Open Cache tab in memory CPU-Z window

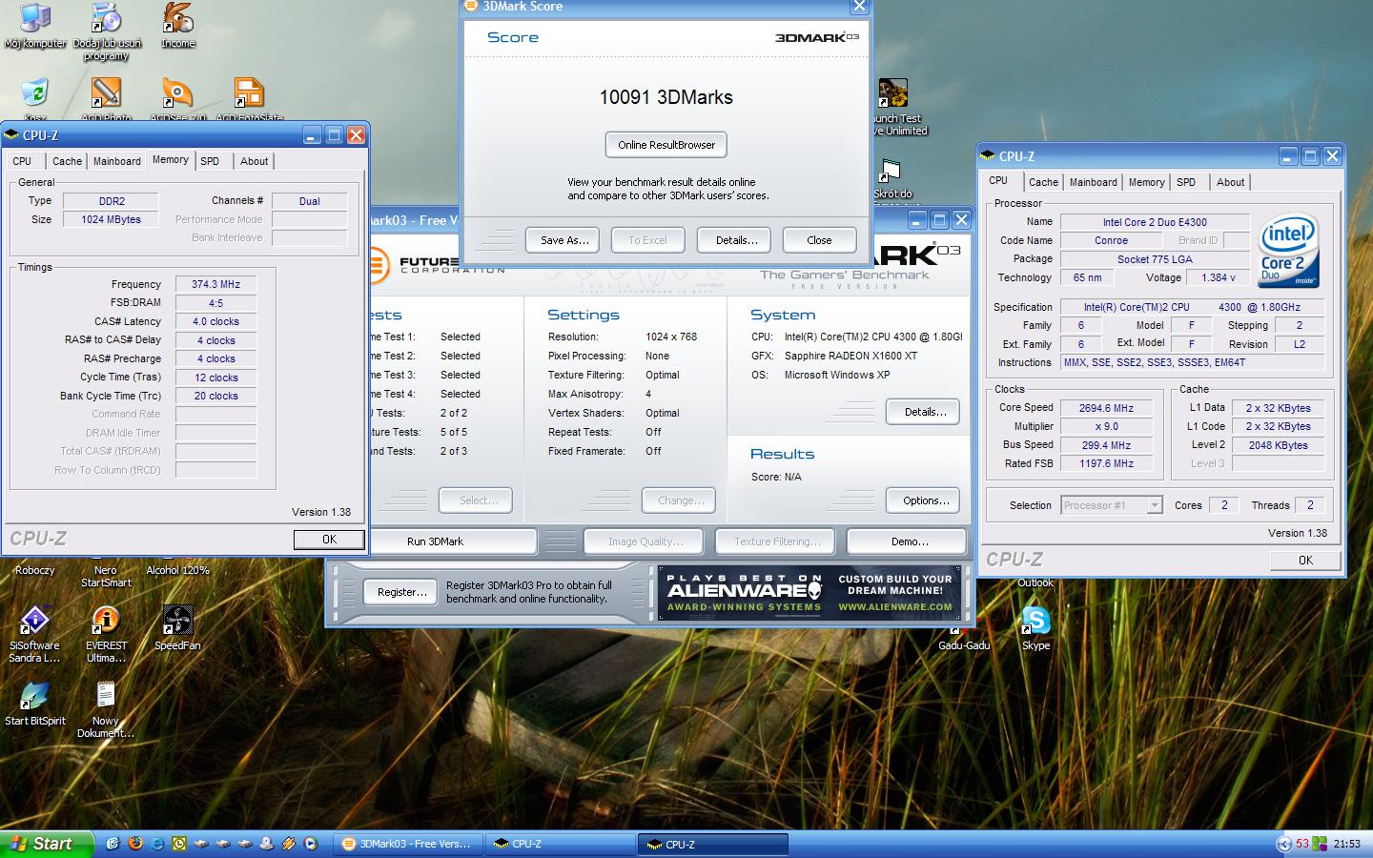click(x=67, y=161)
